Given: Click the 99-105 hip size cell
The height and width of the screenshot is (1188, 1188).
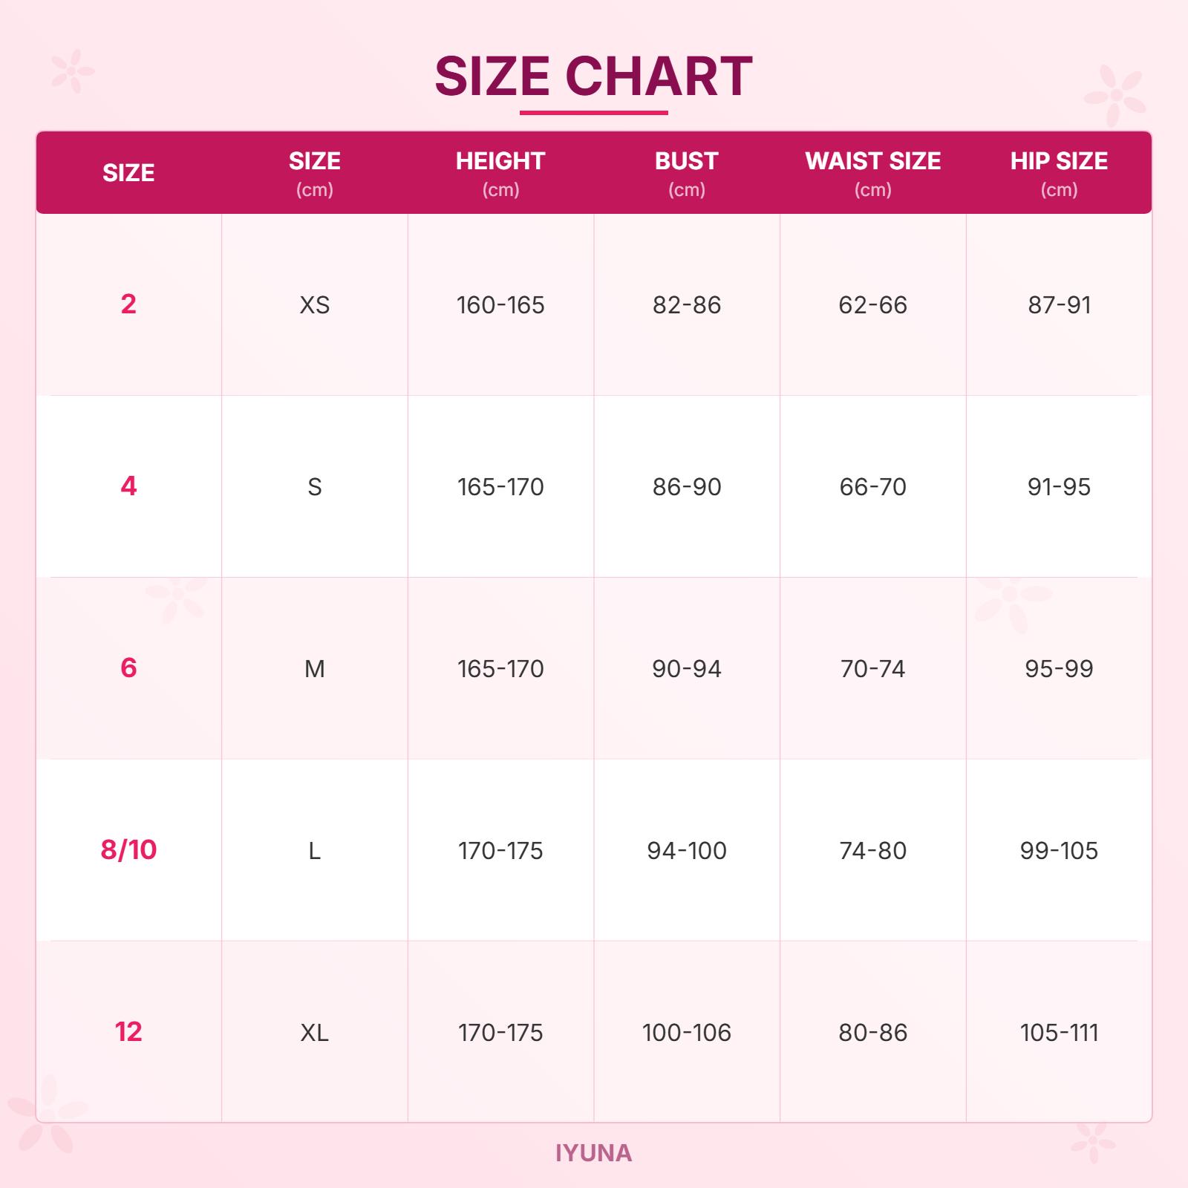Looking at the screenshot, I should [1059, 850].
